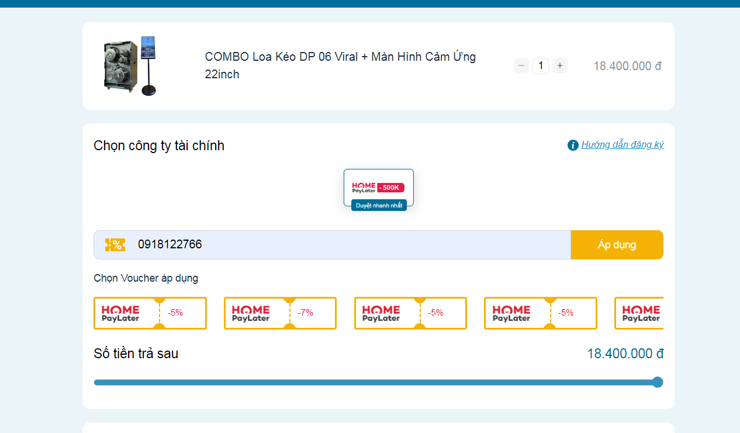The image size is (740, 433).
Task: Increase product quantity with plus button
Action: point(560,65)
